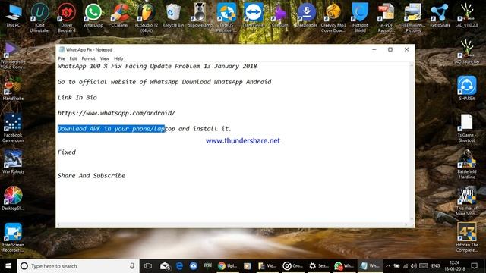486x273 pixels.
Task: Open Microsoft Edge from taskbar
Action: 179,266
